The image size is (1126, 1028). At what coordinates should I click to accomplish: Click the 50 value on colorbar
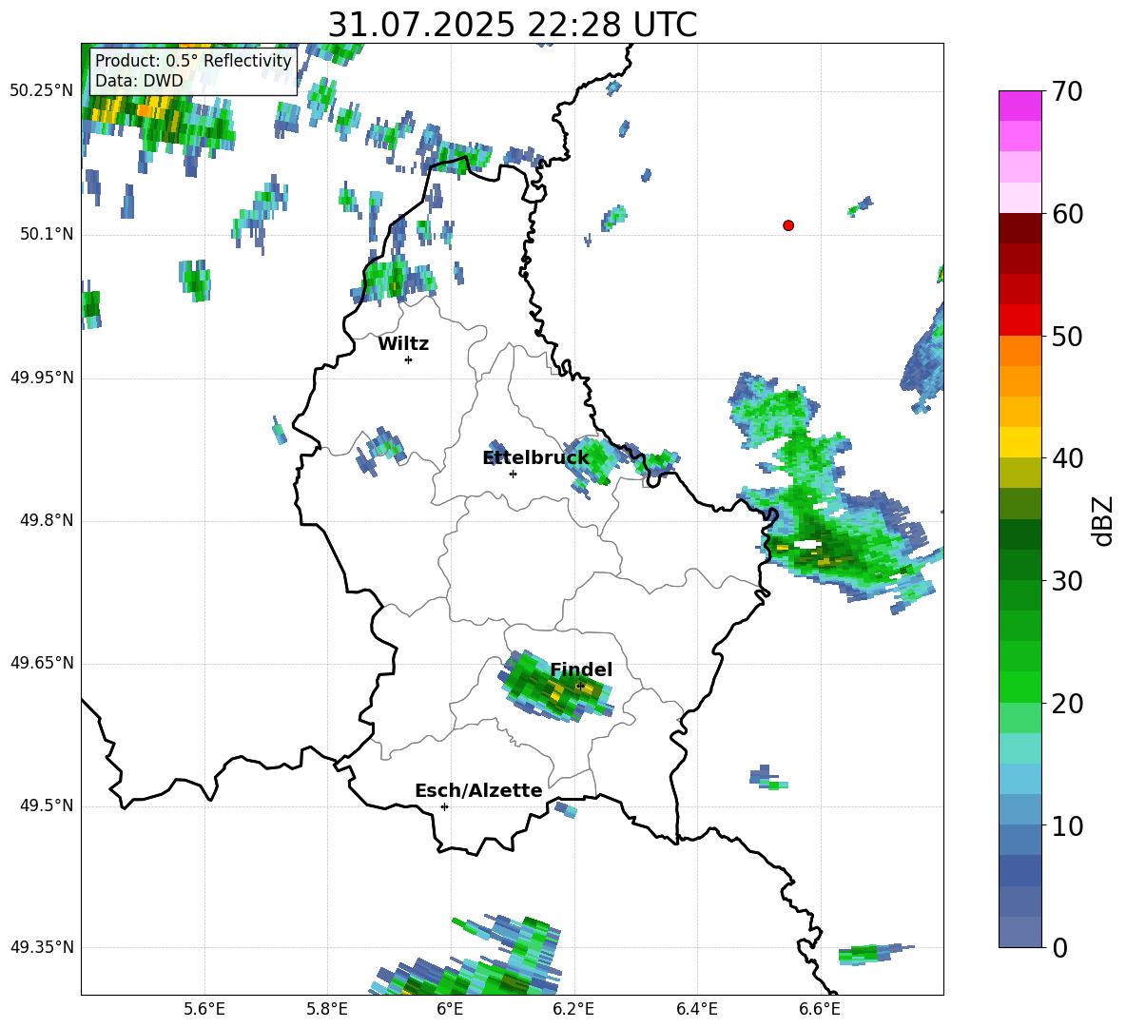pyautogui.click(x=1068, y=337)
